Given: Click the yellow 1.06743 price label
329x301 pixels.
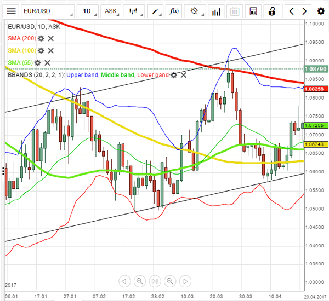Looking at the screenshot, I should (316, 144).
